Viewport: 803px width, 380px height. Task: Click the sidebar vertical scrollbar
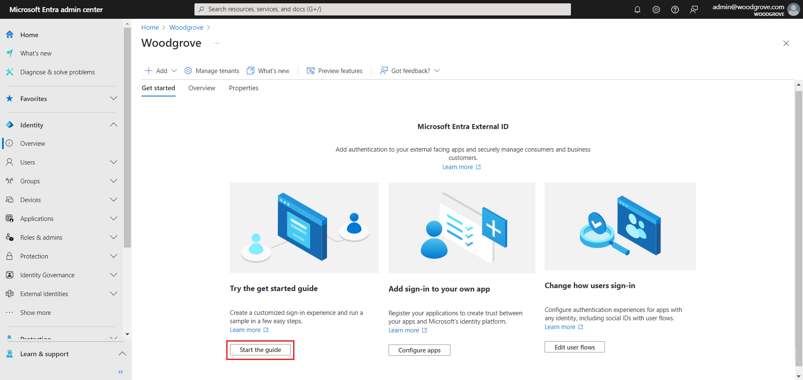[127, 138]
